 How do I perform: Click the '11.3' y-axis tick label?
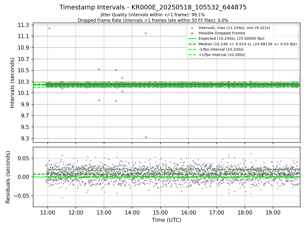tap(24, 25)
